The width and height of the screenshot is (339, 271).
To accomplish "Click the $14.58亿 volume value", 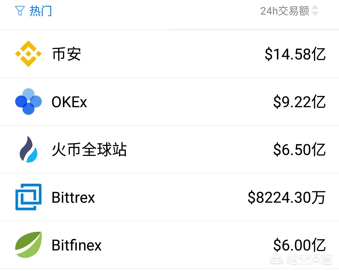I will click(x=295, y=54).
